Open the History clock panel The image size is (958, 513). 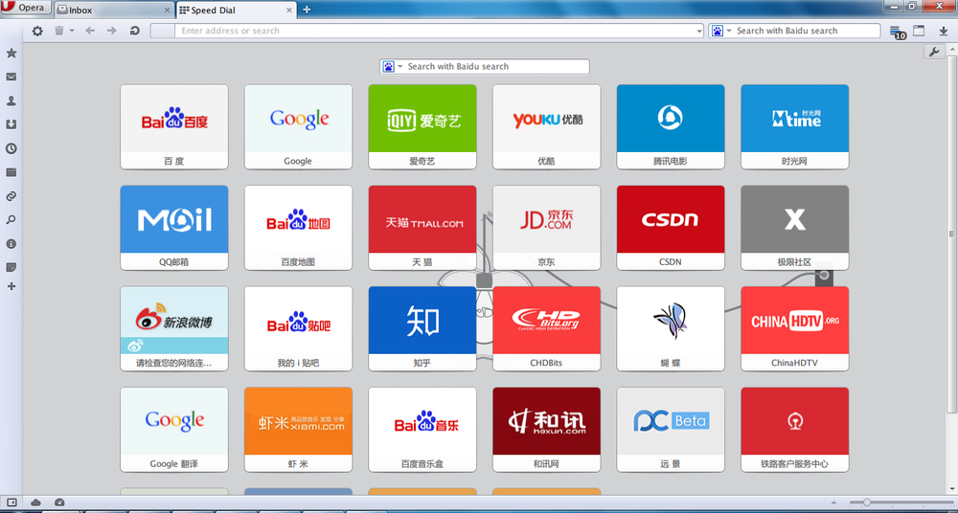click(x=11, y=148)
